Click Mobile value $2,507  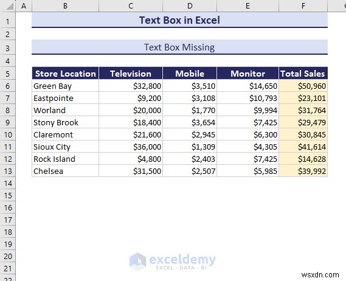pos(190,171)
